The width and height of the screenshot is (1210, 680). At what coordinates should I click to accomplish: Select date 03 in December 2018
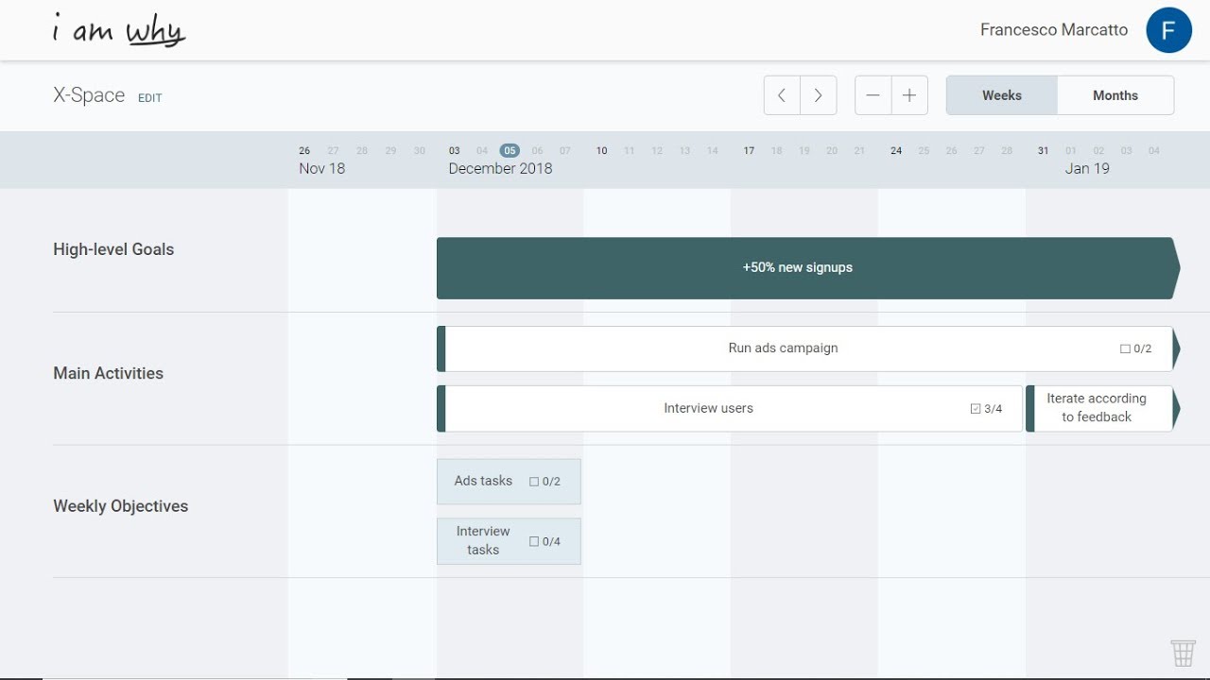pyautogui.click(x=455, y=150)
